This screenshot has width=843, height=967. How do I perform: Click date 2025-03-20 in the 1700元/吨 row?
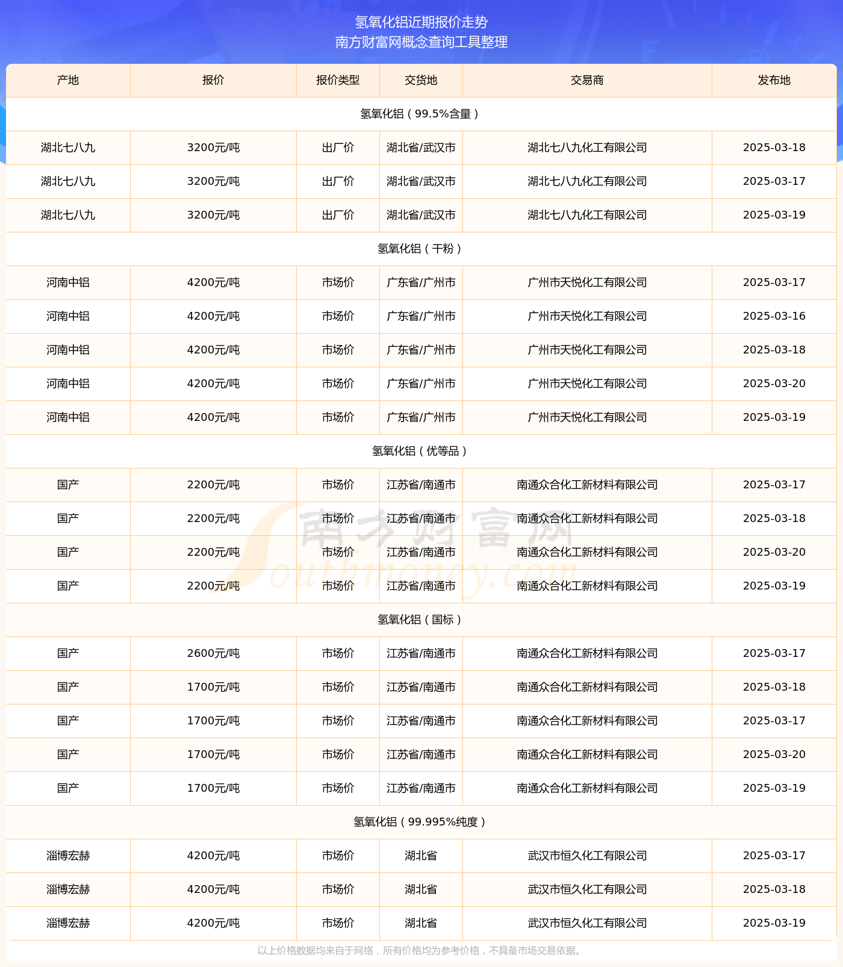(774, 754)
